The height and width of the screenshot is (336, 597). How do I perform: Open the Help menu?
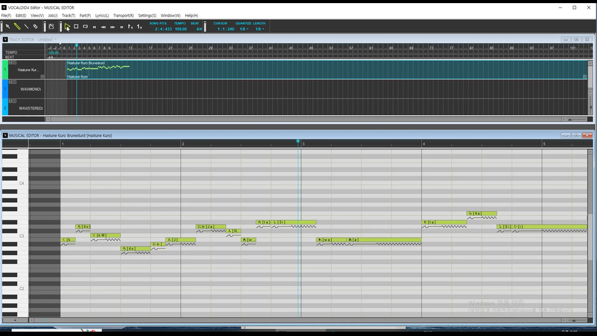(x=191, y=16)
